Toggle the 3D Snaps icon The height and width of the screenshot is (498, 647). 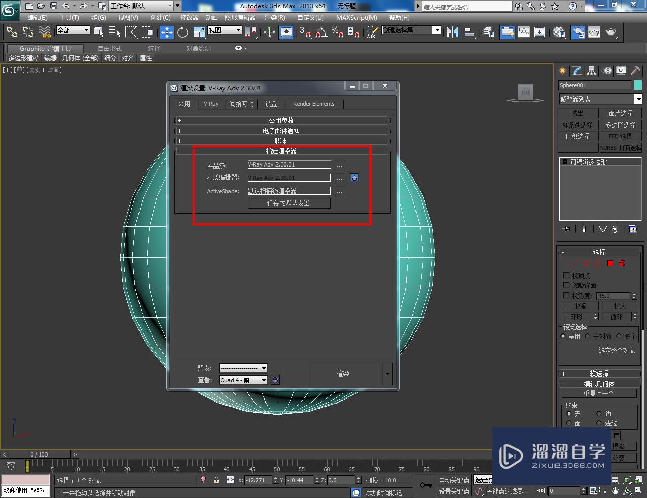305,32
